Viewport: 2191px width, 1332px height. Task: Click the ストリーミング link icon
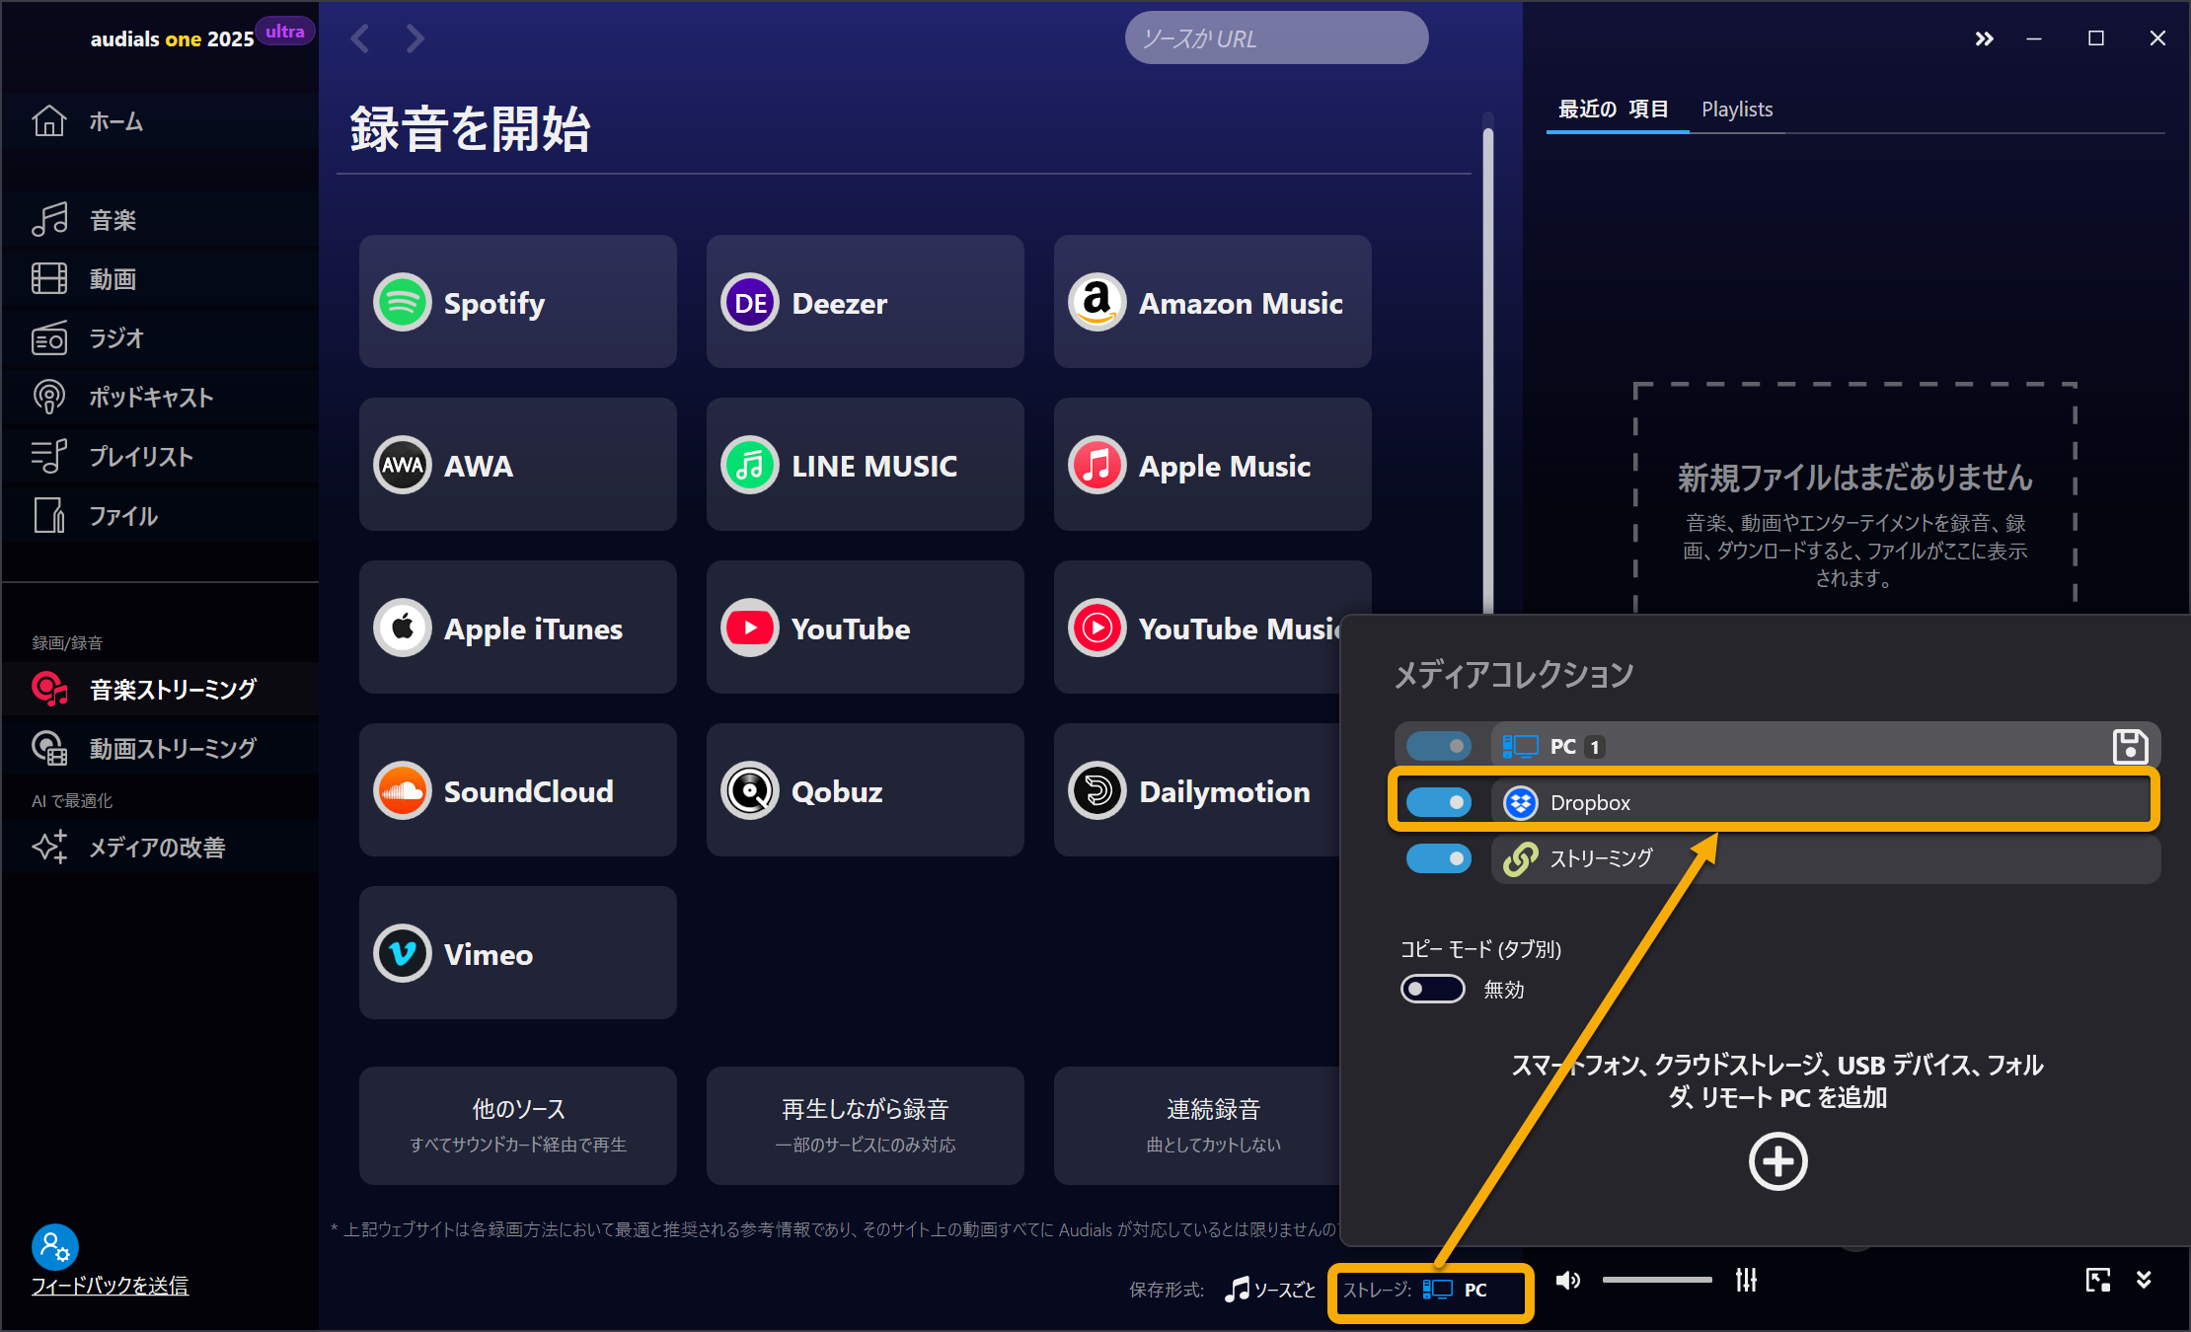[1520, 859]
